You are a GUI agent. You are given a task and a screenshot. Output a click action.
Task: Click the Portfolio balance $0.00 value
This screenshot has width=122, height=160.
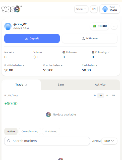pos(9,70)
